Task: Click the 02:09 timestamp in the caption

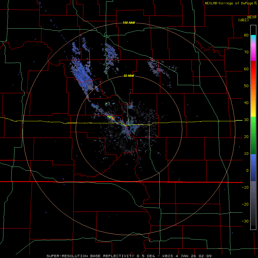Action: pyautogui.click(x=204, y=256)
